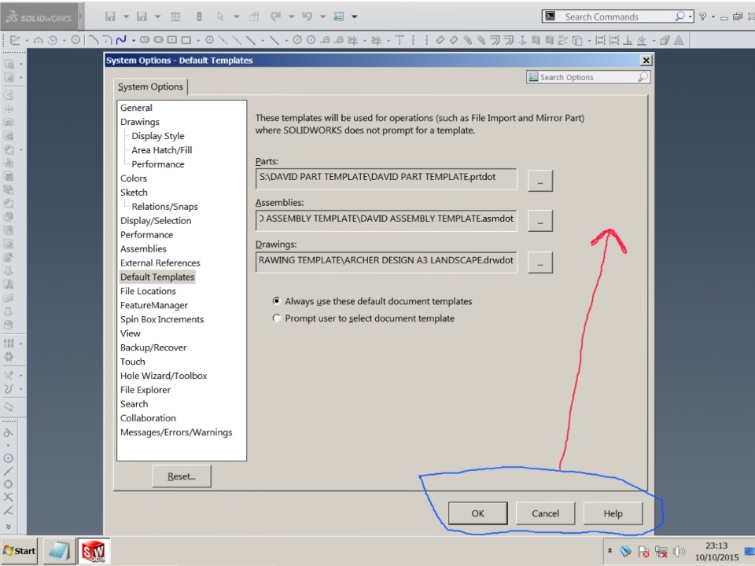Click the Help button in the dialog
This screenshot has height=566, width=755.
[x=613, y=513]
